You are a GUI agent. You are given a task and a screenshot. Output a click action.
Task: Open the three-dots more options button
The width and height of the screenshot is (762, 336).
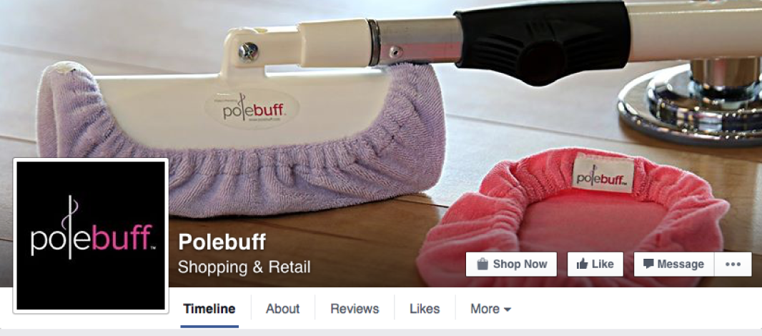pyautogui.click(x=733, y=264)
